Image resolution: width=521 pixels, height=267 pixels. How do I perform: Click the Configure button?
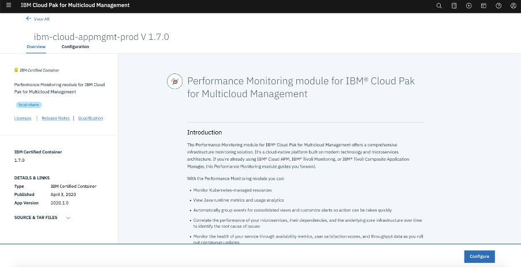479,257
